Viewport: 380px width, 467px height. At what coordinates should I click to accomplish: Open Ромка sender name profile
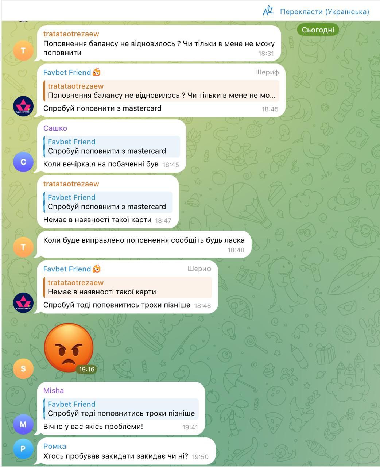point(55,446)
